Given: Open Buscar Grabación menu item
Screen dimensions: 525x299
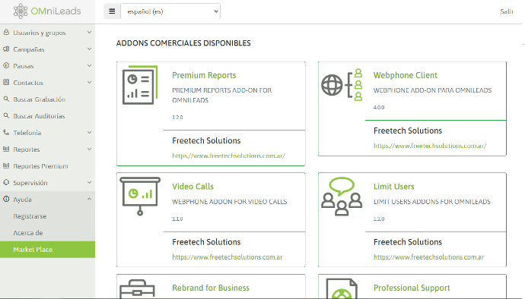Looking at the screenshot, I should (47, 99).
